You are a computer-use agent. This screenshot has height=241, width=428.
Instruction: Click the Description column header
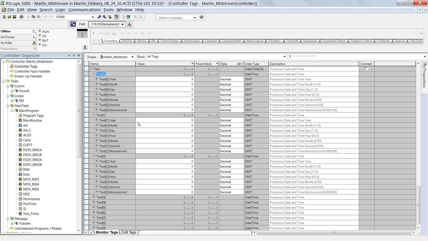pos(314,64)
